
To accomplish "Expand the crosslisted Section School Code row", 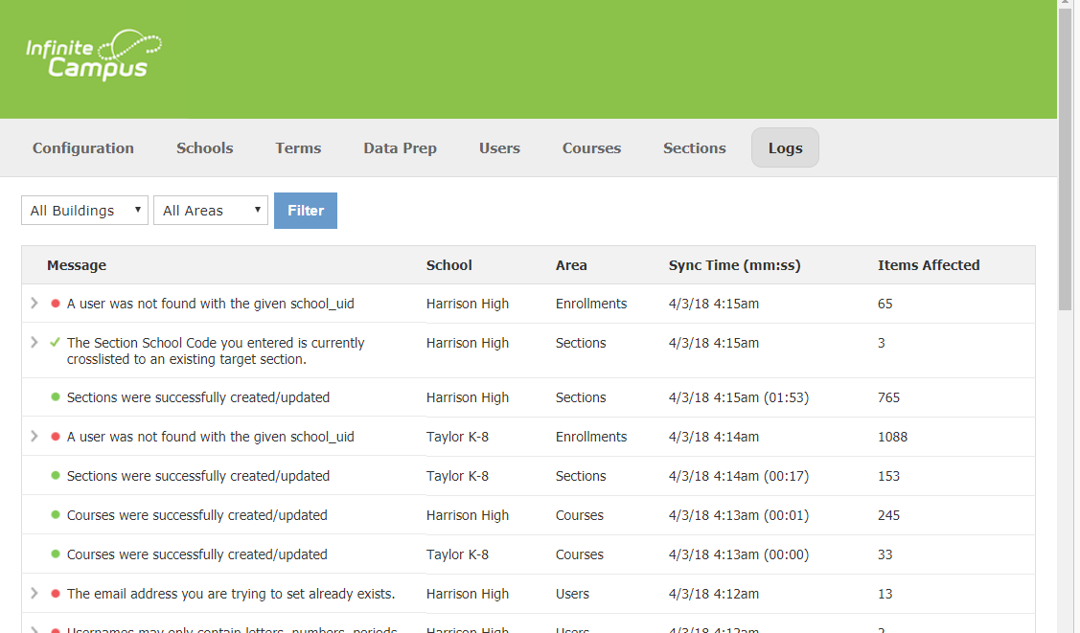I will (x=34, y=342).
